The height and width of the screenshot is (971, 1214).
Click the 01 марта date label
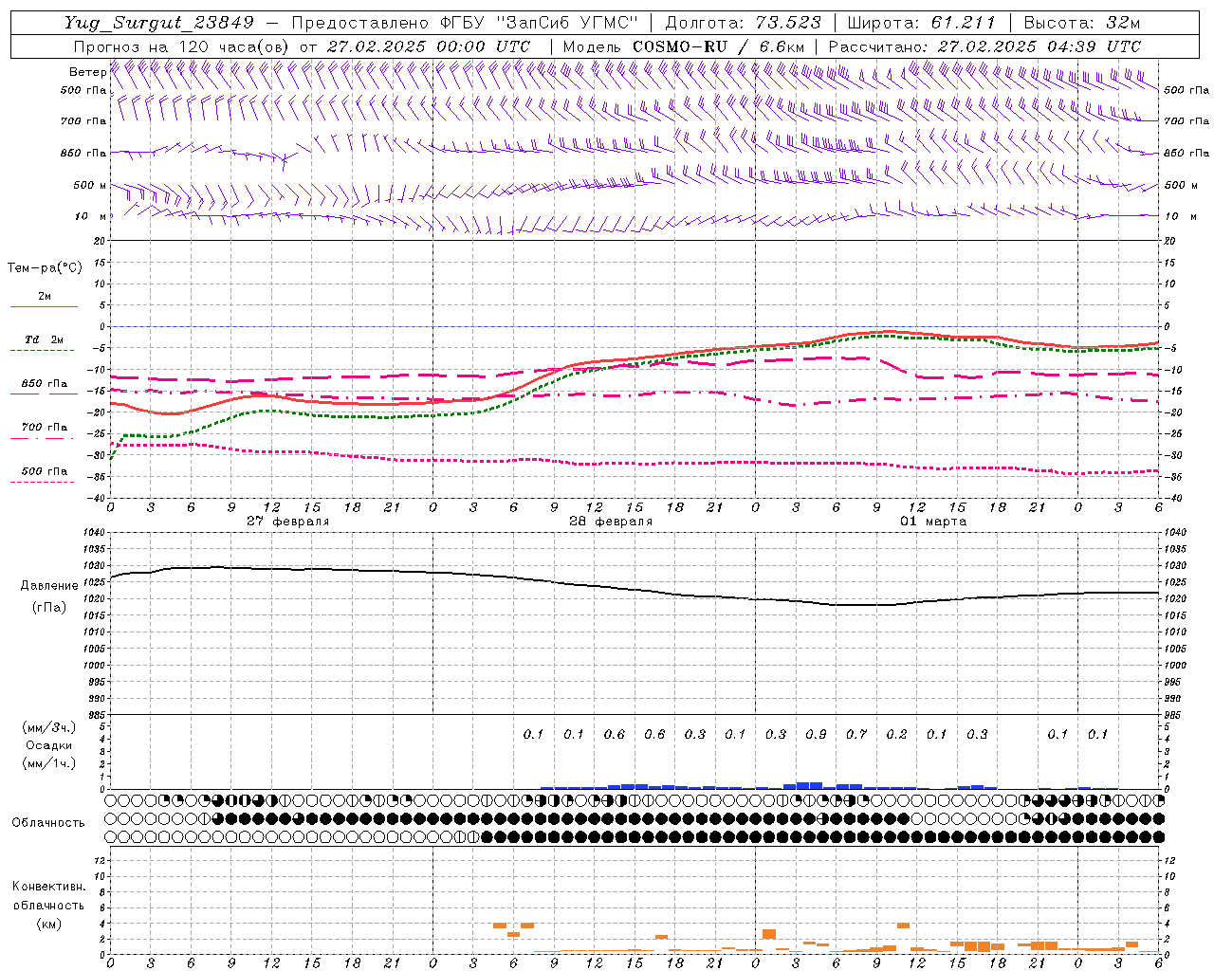click(933, 521)
